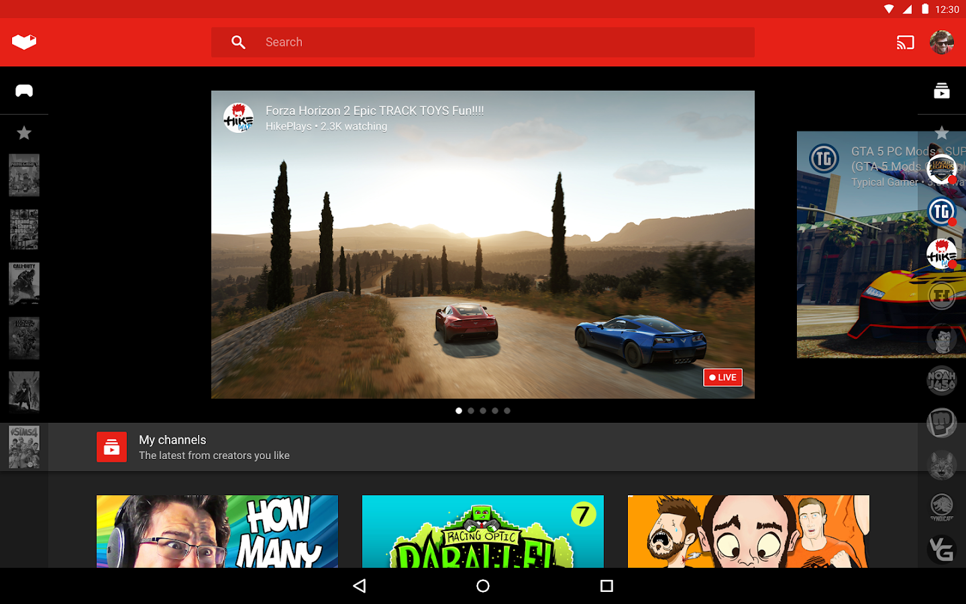
Task: Select the second carousel page dot
Action: [x=471, y=411]
